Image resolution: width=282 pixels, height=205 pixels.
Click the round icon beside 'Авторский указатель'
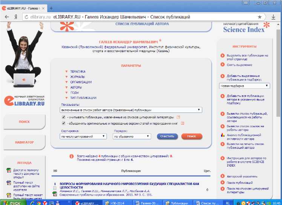pyautogui.click(x=222, y=176)
